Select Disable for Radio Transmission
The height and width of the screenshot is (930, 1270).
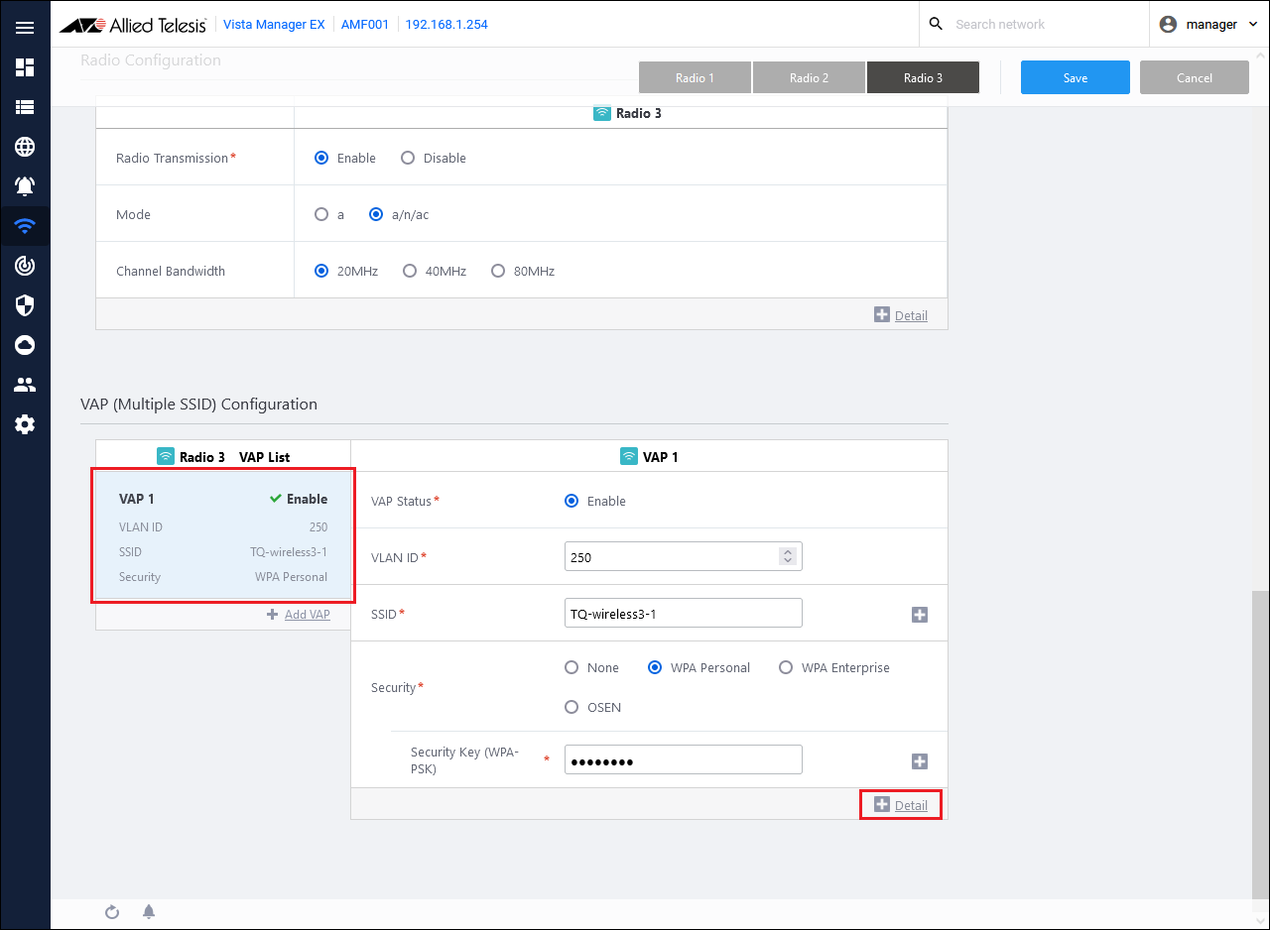(x=408, y=158)
